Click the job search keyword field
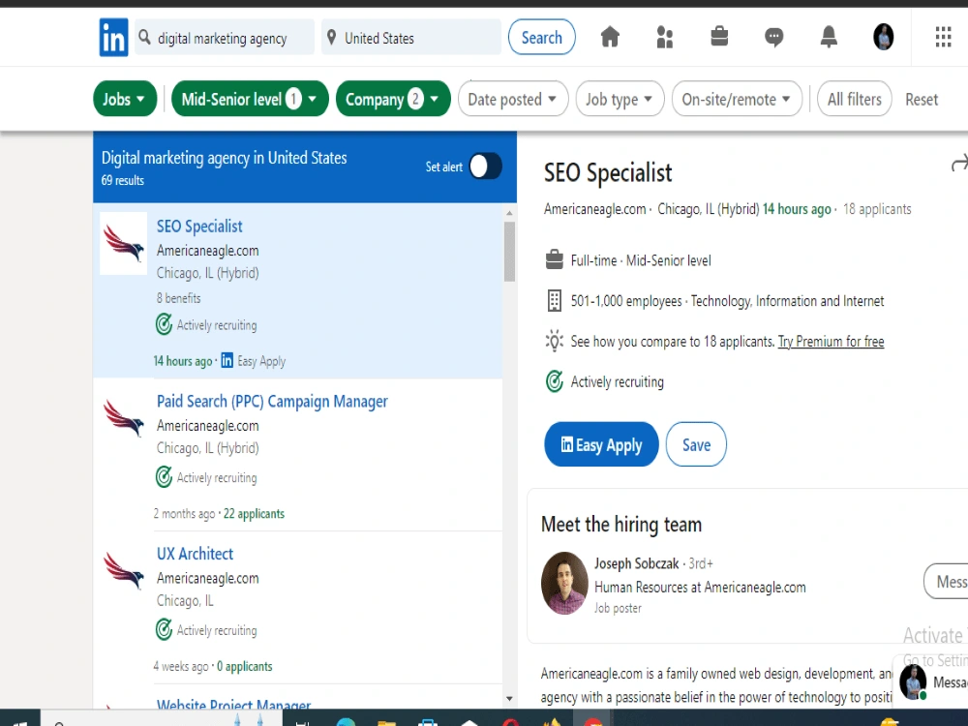968x726 pixels. (225, 37)
